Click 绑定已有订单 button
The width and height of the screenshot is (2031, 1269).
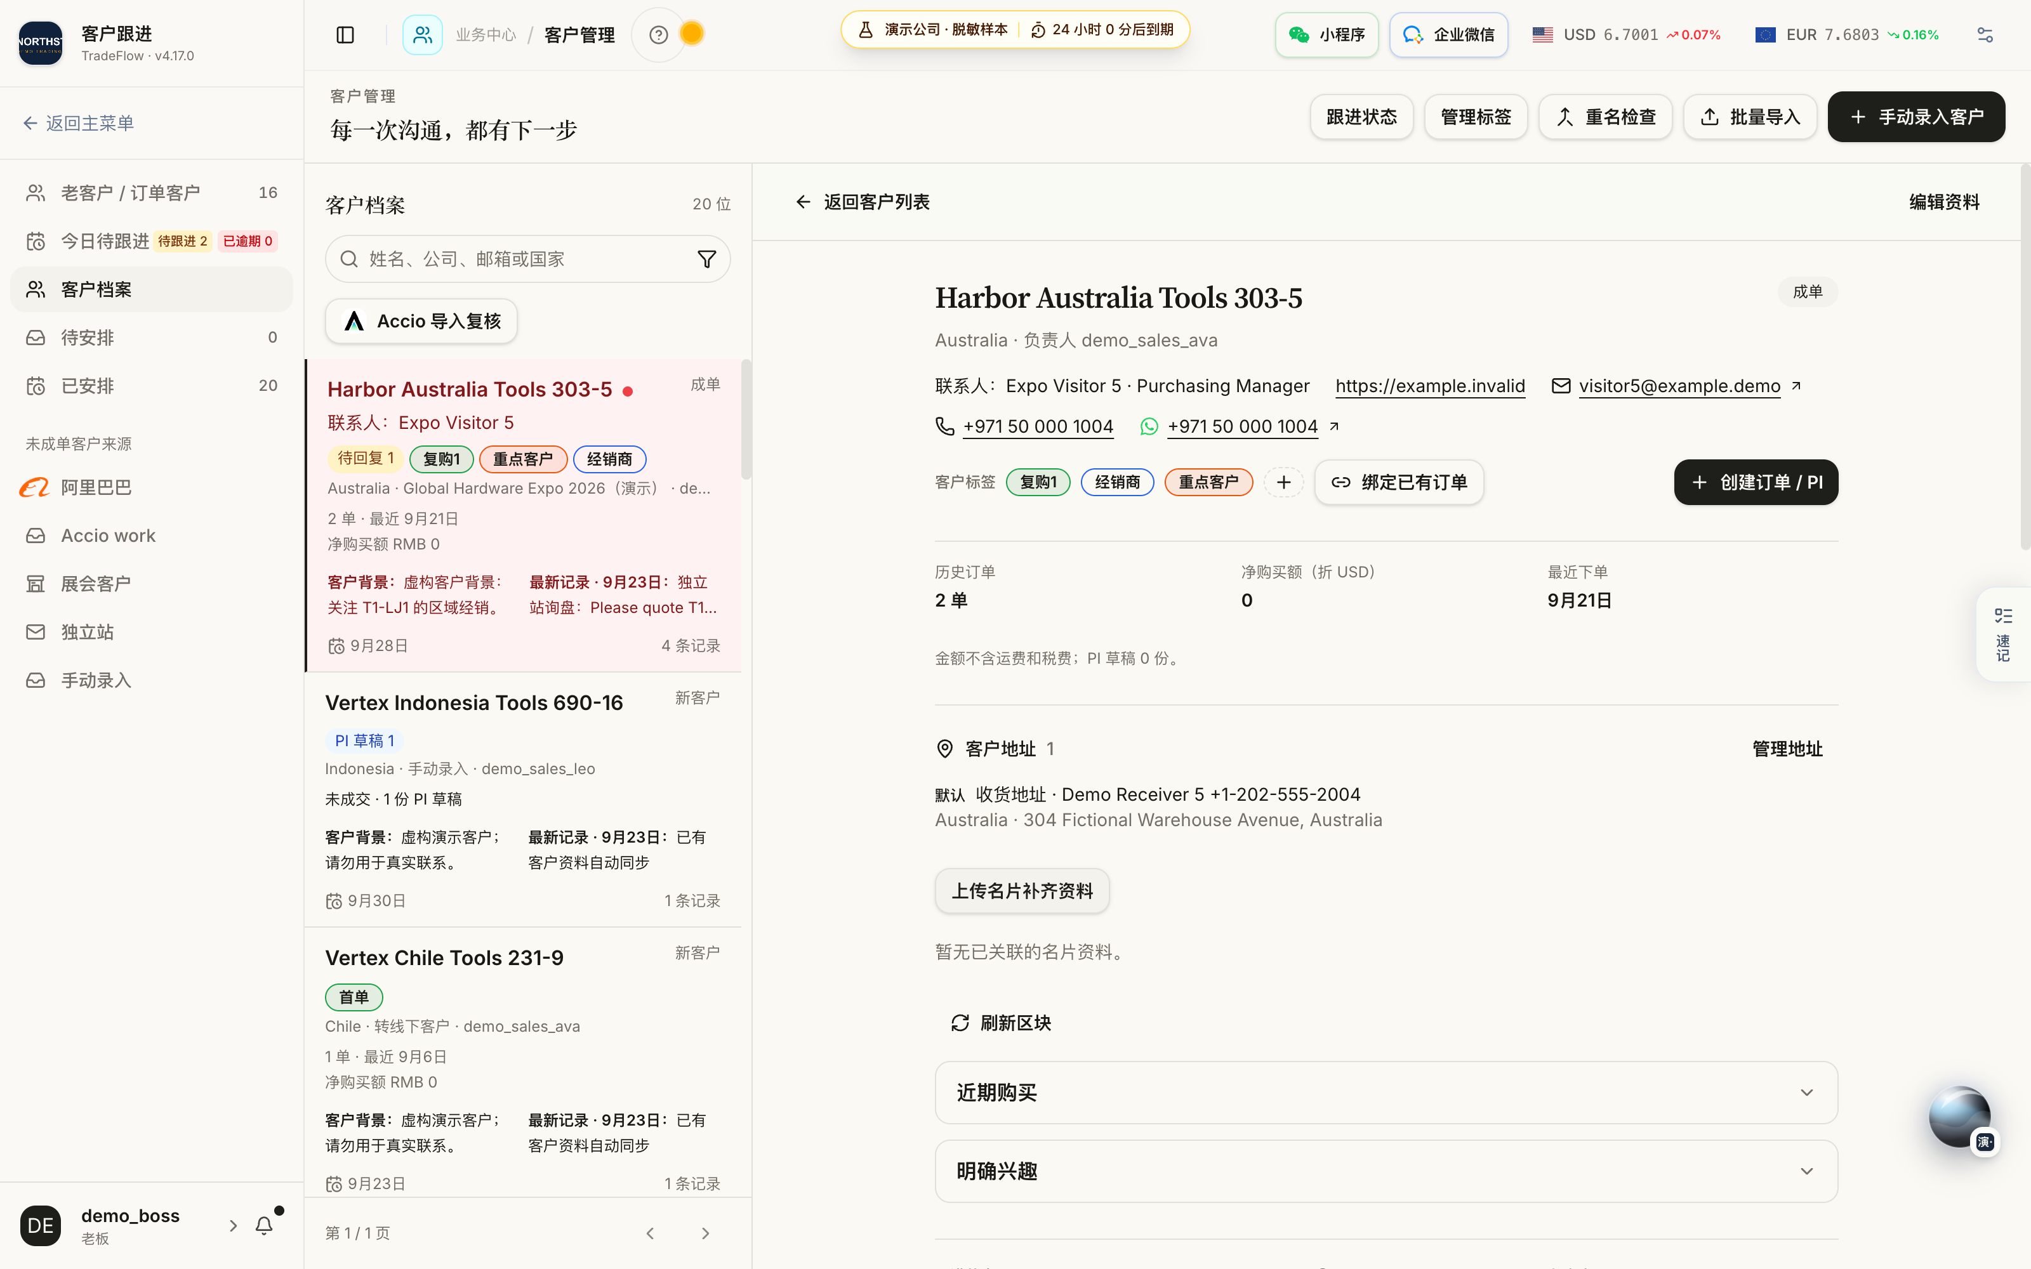point(1399,482)
